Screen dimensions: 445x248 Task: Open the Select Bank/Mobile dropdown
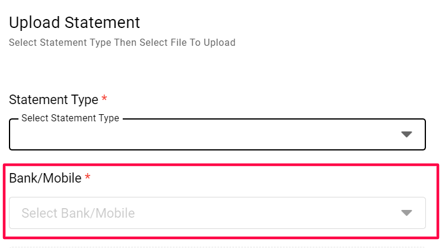pos(217,213)
